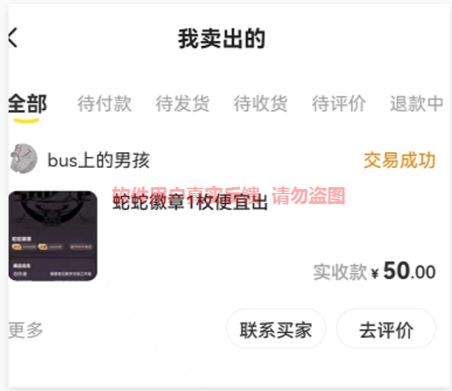This screenshot has height=391, width=452.
Task: Open listing titled 蛇蛇徽章1枚便宜出
Action: pos(190,202)
